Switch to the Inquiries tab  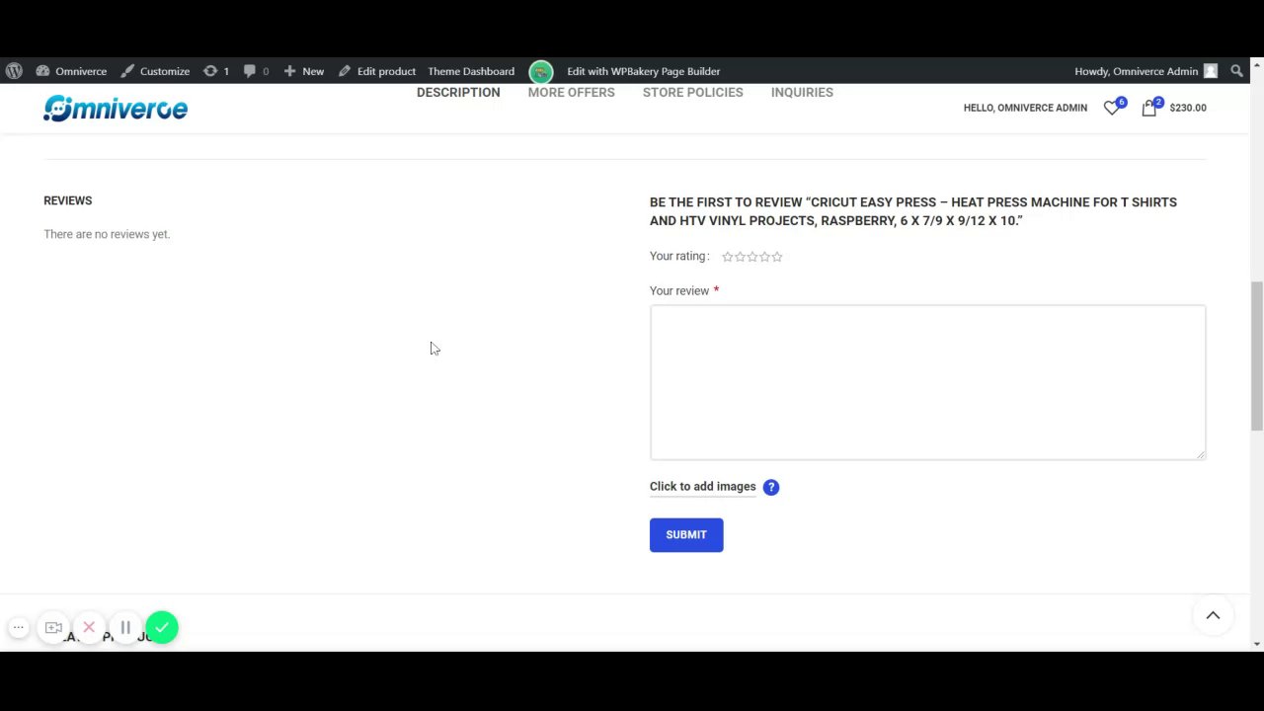802,93
